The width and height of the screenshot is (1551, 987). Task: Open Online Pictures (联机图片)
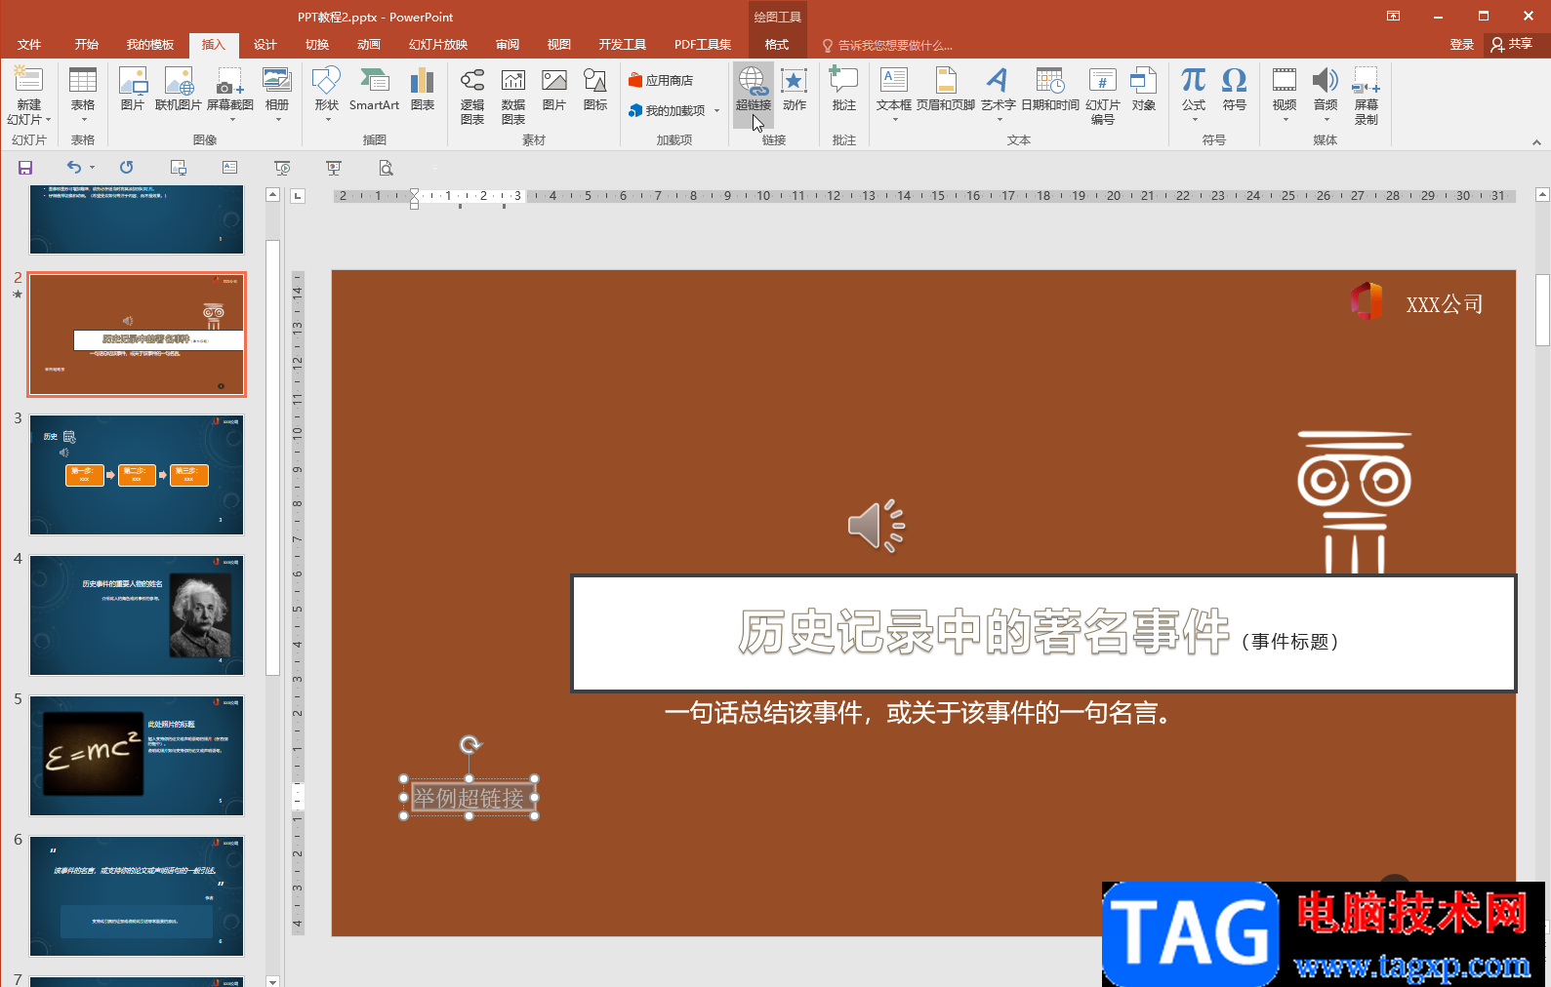point(179,90)
